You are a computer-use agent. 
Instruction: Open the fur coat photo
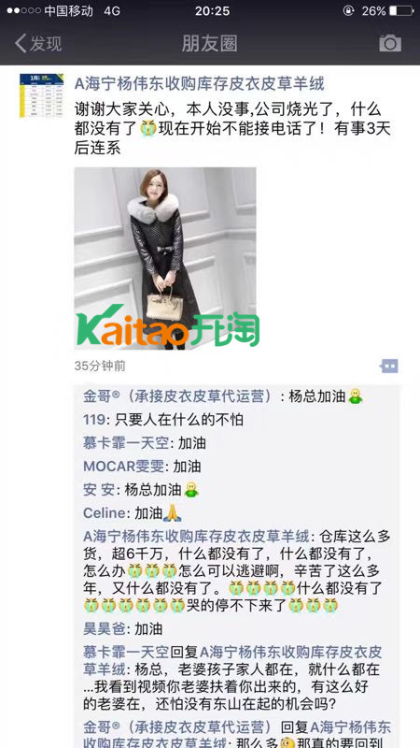coord(165,258)
